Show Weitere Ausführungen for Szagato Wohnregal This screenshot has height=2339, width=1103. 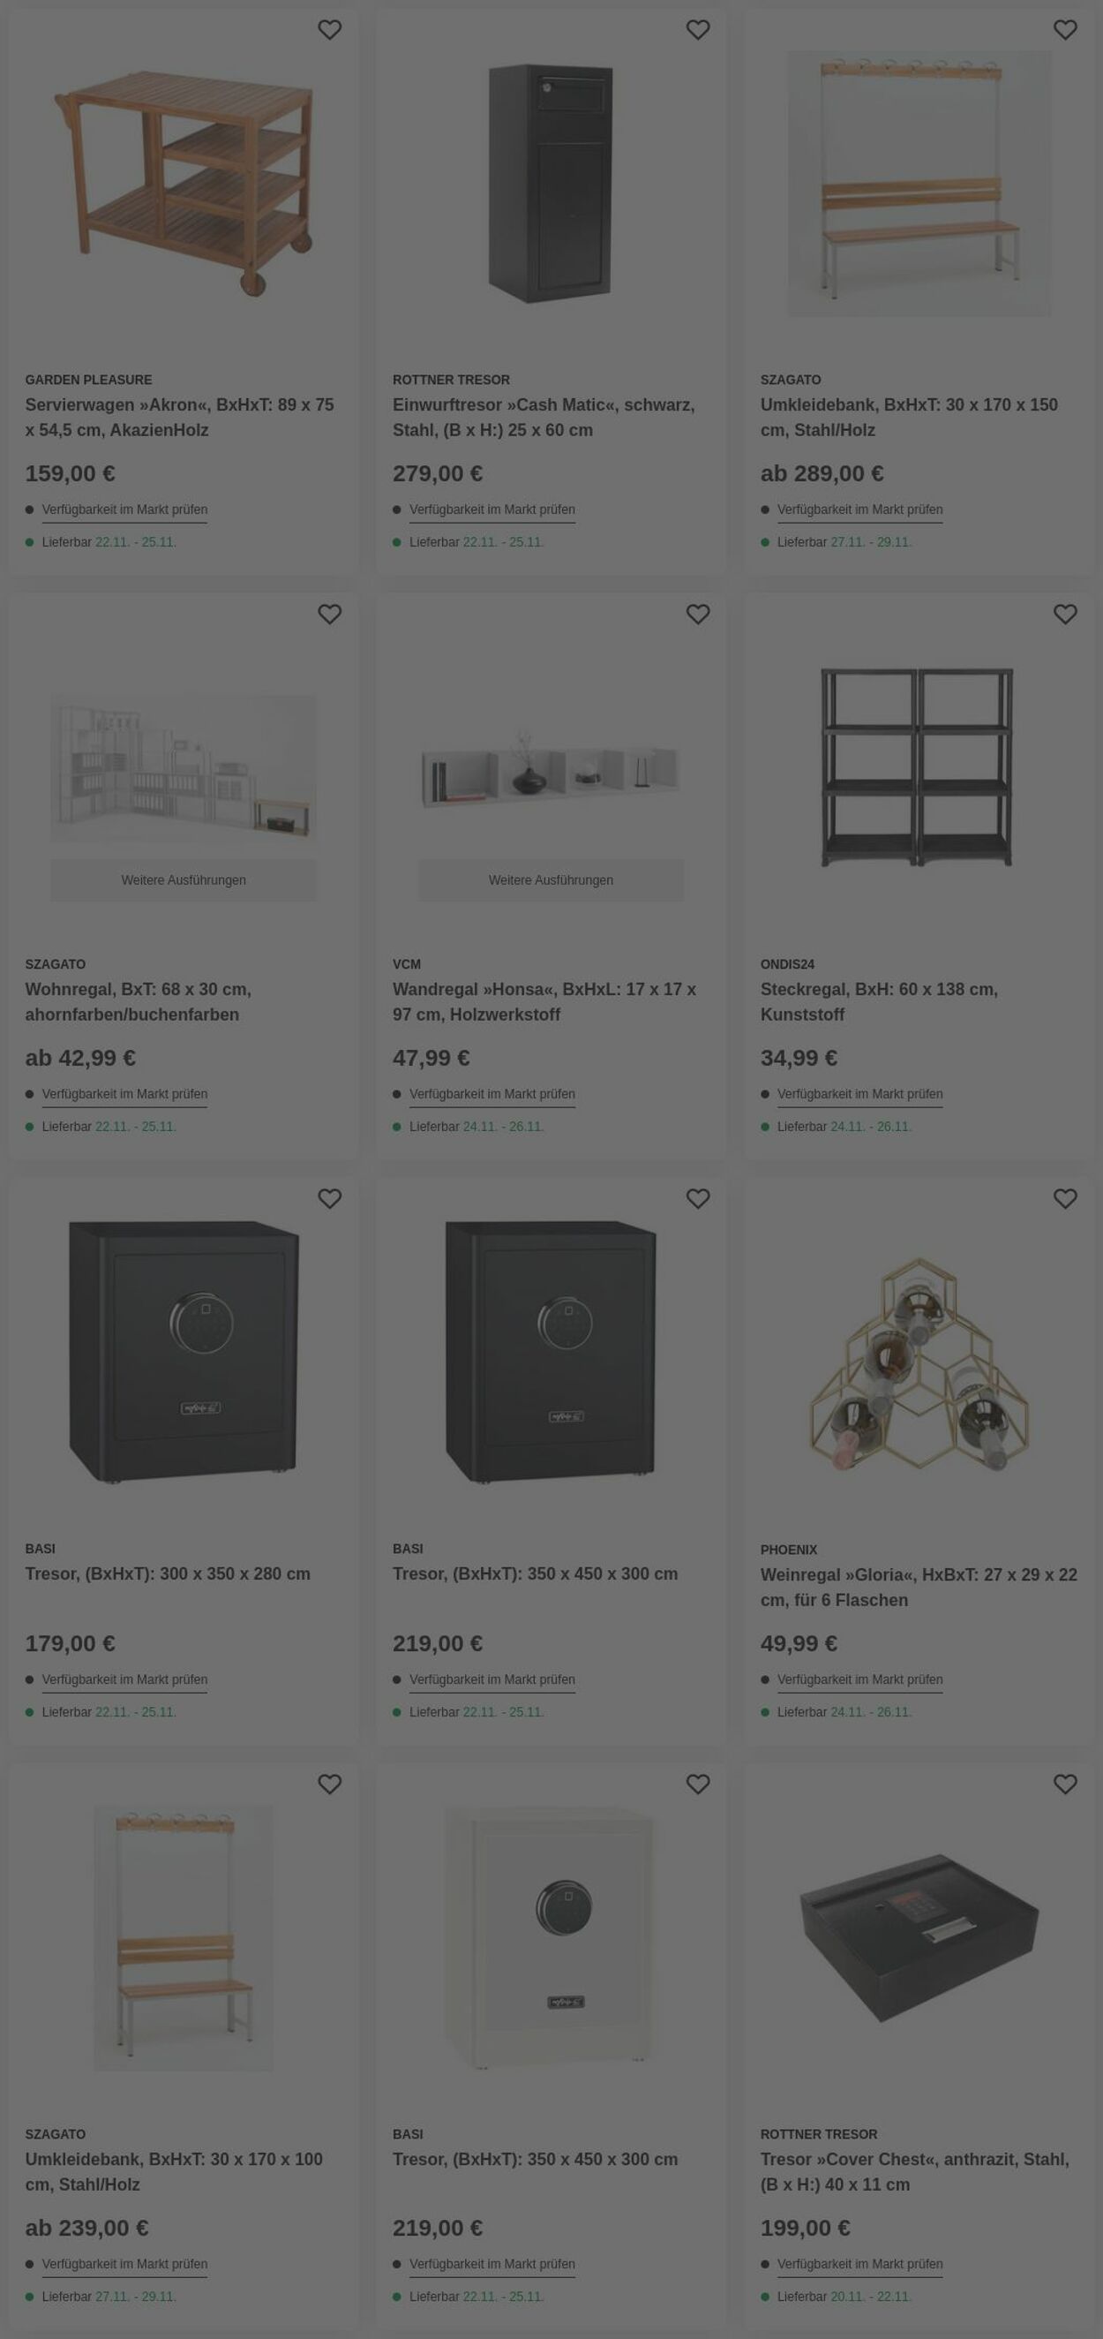pos(184,879)
